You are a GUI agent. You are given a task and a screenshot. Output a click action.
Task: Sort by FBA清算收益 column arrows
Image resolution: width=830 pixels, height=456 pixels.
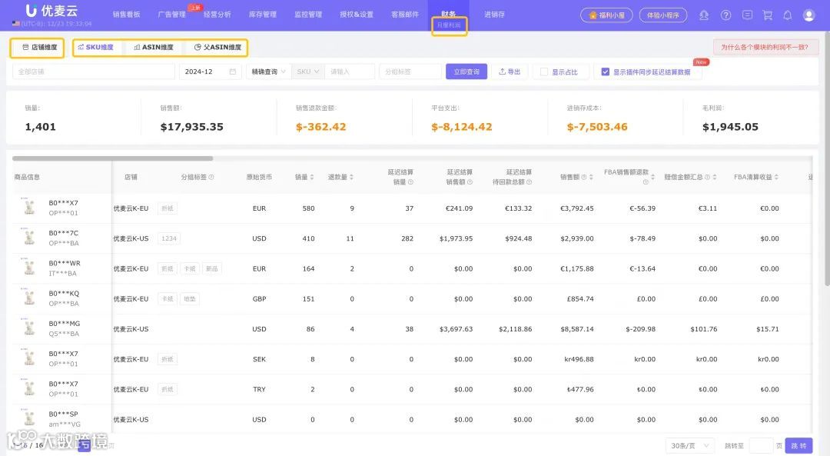[776, 177]
